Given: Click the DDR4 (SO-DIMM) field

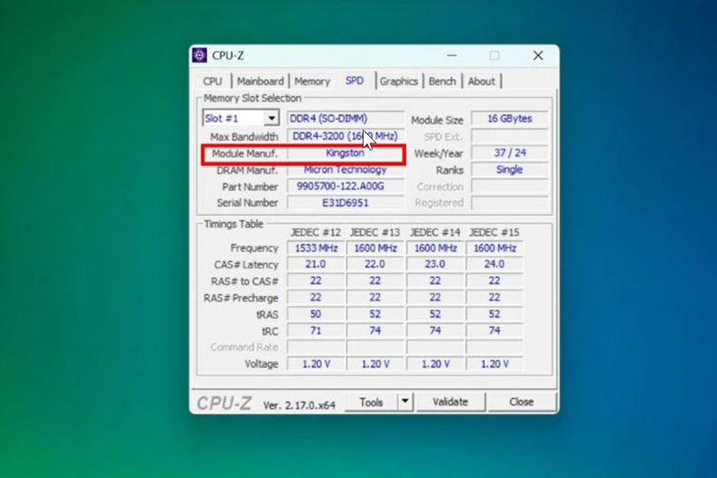Looking at the screenshot, I should pos(346,118).
